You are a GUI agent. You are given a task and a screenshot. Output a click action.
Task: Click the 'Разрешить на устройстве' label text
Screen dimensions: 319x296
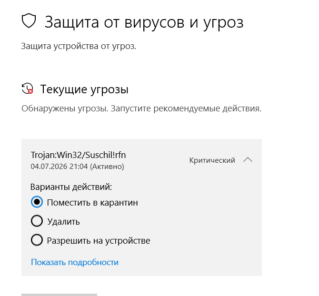point(99,241)
